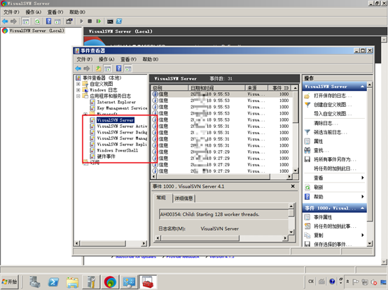Screen dimensions: 388x290
Task: Sort by 日期和时间 column header
Action: [216, 88]
